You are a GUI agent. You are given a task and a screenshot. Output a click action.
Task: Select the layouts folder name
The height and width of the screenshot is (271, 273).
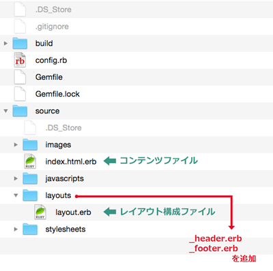tap(58, 196)
